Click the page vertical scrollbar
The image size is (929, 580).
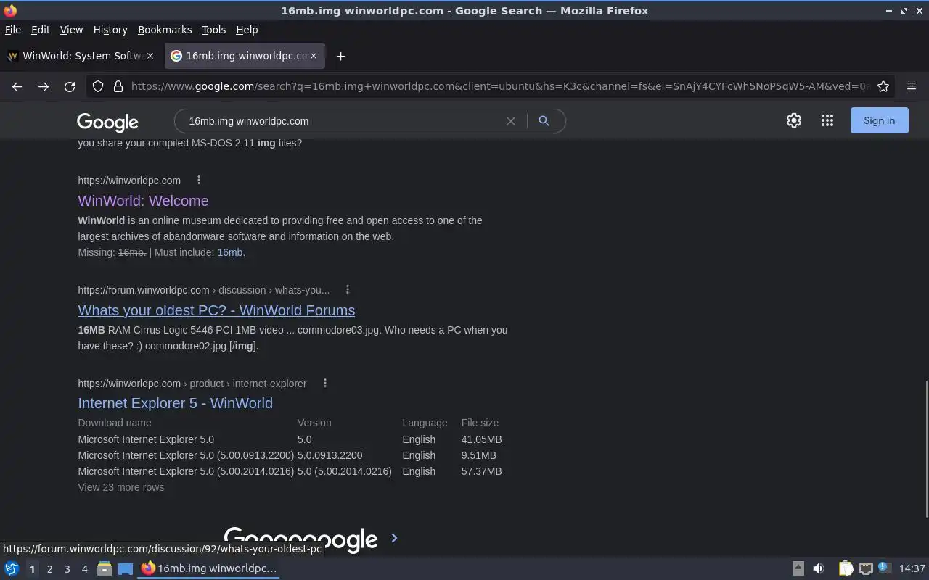click(x=926, y=448)
